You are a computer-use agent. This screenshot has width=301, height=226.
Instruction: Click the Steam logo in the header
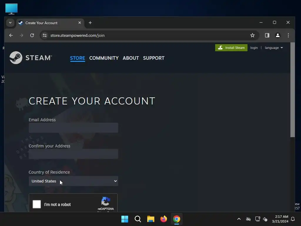pos(31,58)
